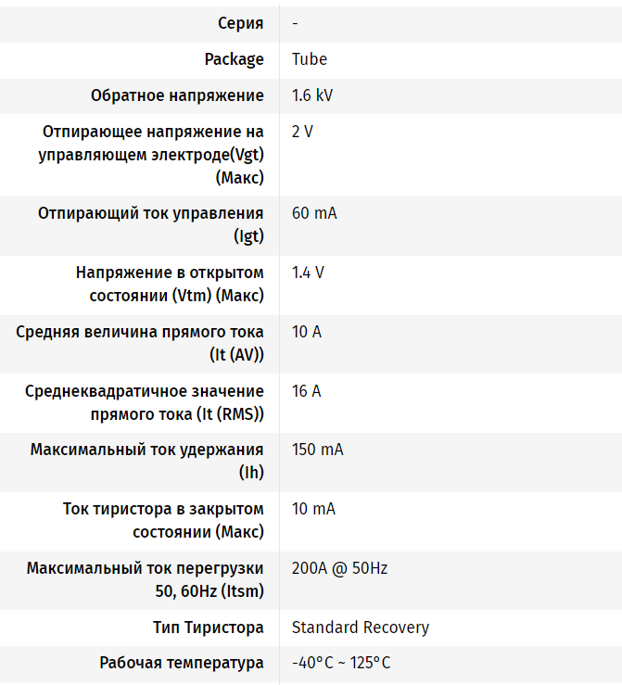Viewport: 622px width, 685px height.
Task: Select the '1.4 V' value
Action: pyautogui.click(x=308, y=273)
